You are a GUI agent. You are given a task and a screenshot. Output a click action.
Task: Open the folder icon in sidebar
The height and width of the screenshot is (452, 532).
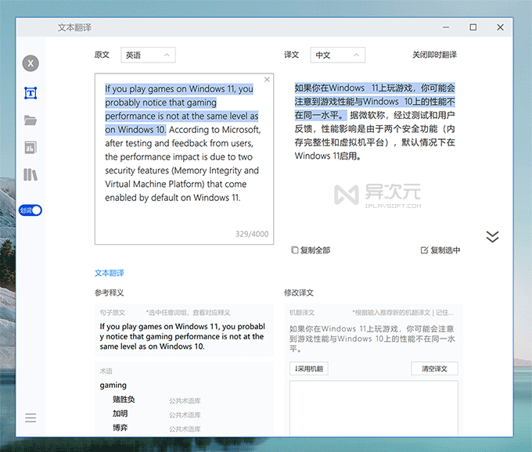tap(31, 120)
